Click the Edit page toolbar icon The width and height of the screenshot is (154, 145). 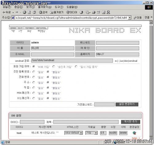click(x=99, y=12)
